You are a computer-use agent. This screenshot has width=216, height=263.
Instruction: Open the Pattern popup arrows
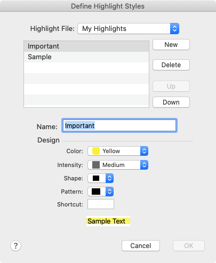[x=109, y=192]
